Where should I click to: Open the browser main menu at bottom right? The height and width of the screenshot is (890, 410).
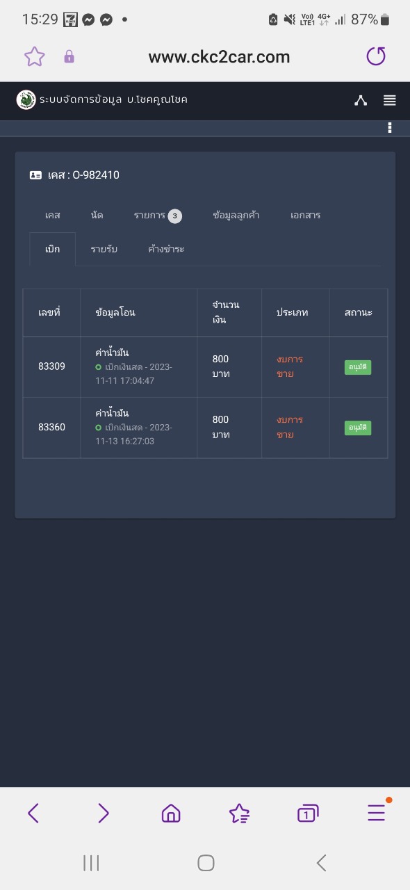click(377, 813)
